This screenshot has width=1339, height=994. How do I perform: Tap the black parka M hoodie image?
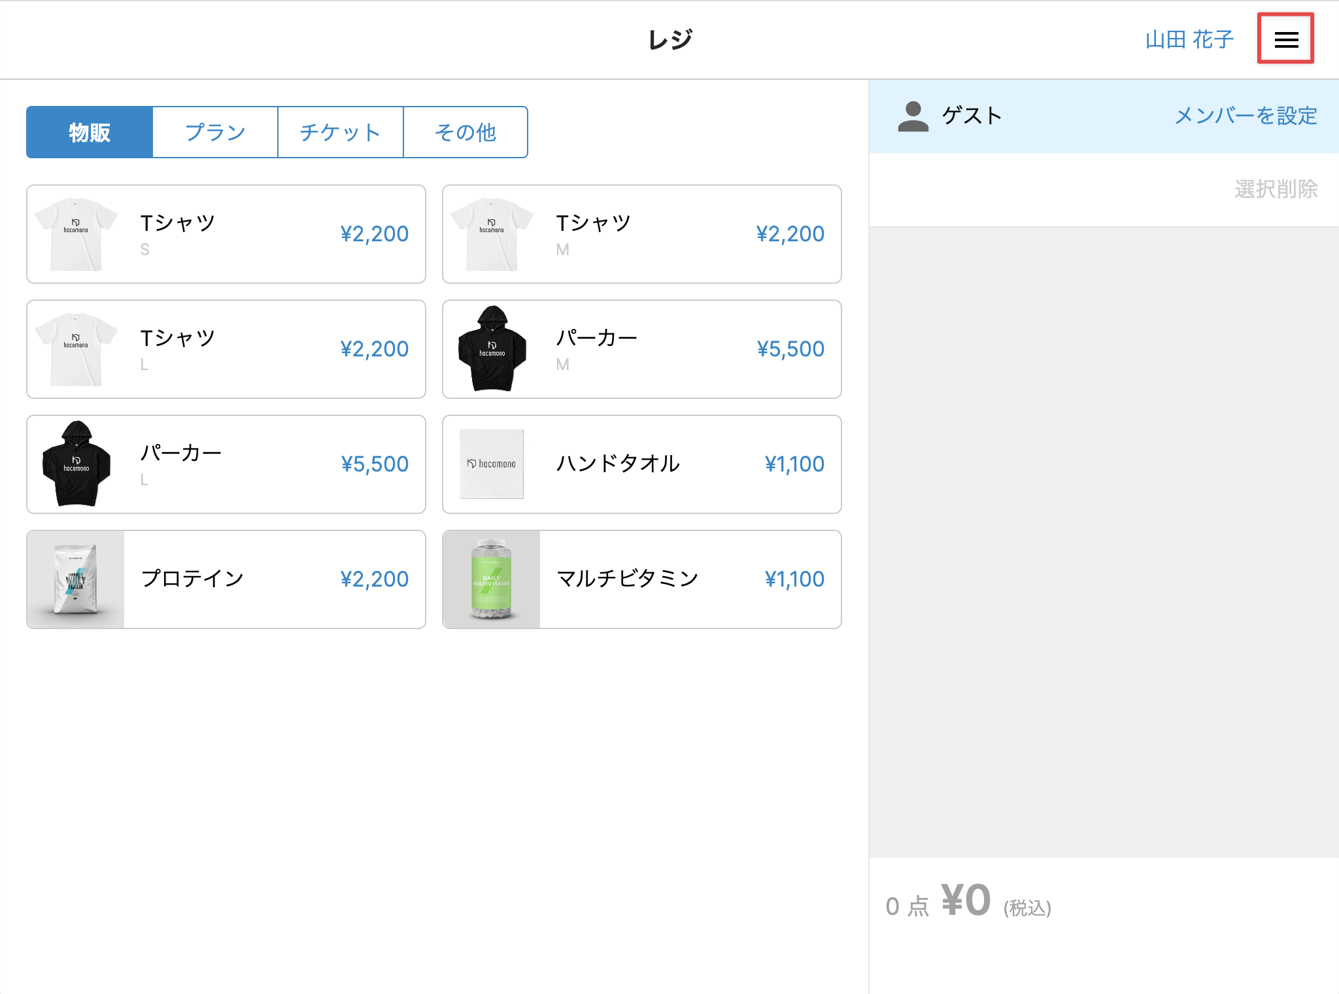[x=492, y=349]
